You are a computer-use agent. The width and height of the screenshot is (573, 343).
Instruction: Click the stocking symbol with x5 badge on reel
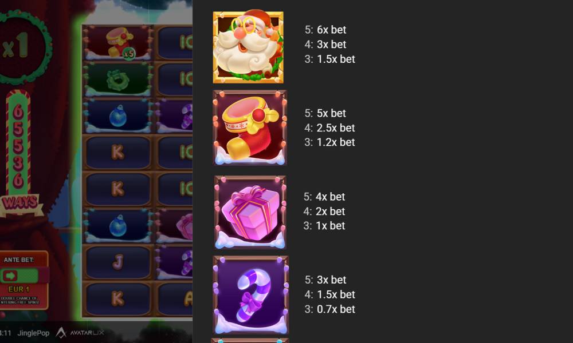[x=117, y=43]
